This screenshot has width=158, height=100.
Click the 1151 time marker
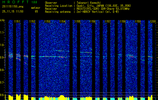17,21
